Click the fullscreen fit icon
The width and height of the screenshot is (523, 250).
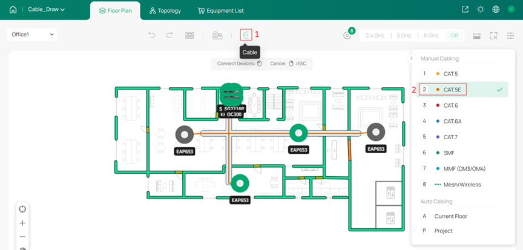(494, 36)
